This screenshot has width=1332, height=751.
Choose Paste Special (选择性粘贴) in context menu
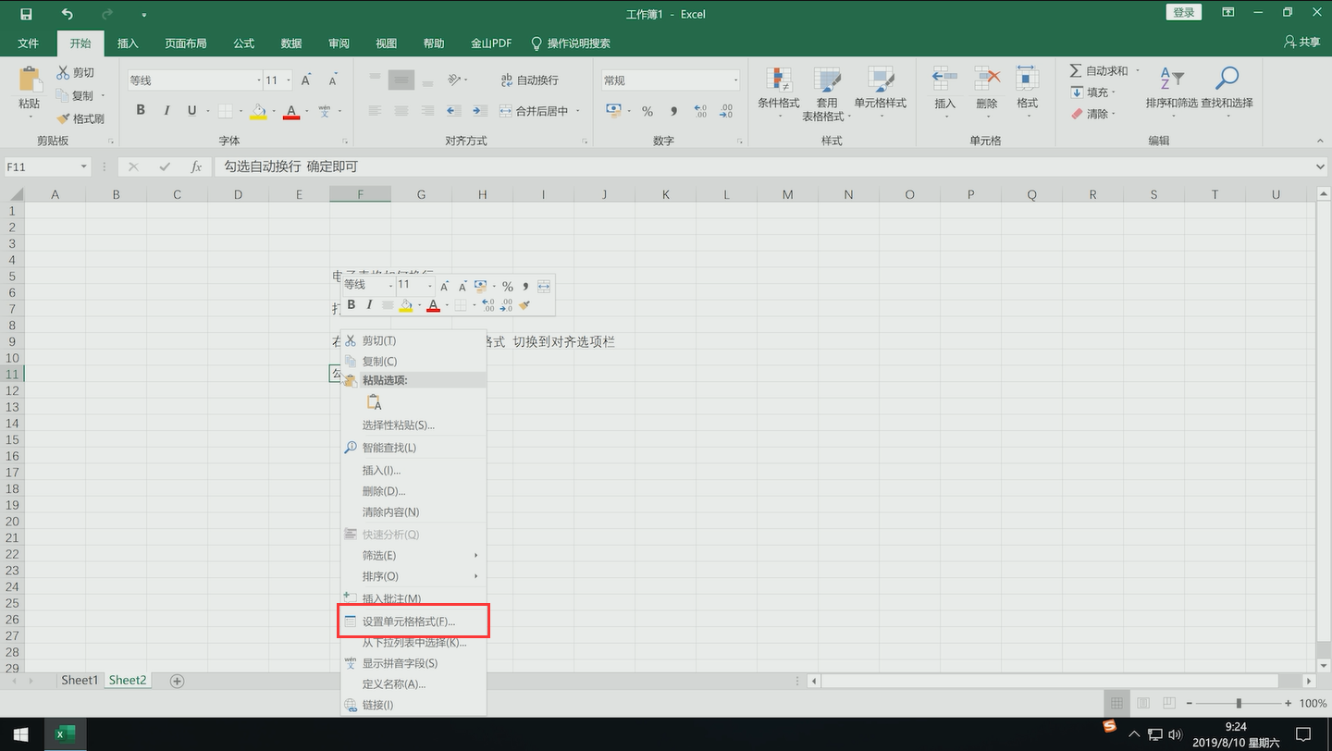click(x=413, y=425)
